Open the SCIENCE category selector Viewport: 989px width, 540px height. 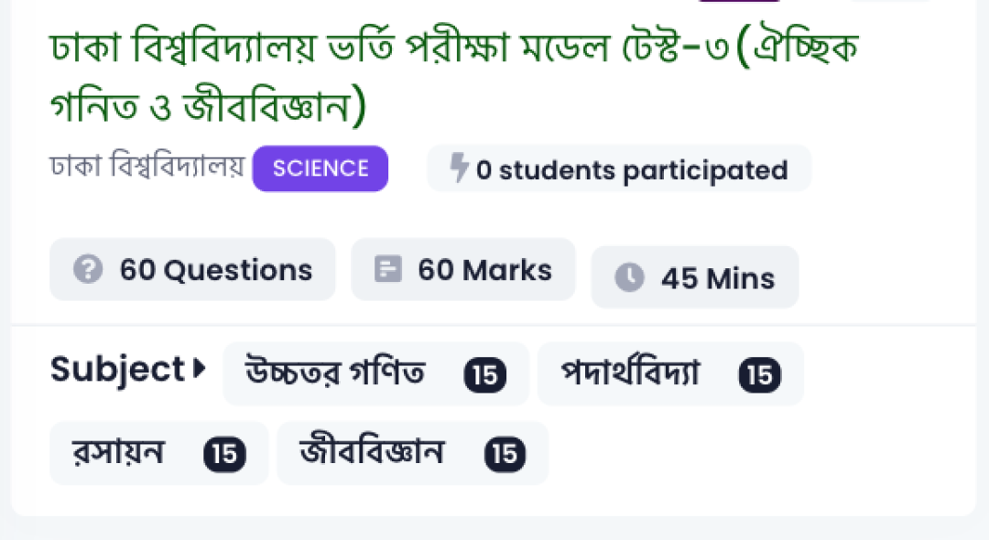pos(320,168)
